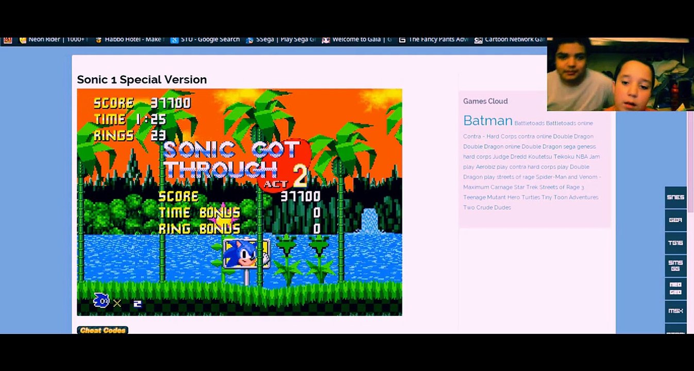The image size is (694, 371).
Task: Open The Fancy Pants Adventures bookmark
Action: click(x=433, y=40)
